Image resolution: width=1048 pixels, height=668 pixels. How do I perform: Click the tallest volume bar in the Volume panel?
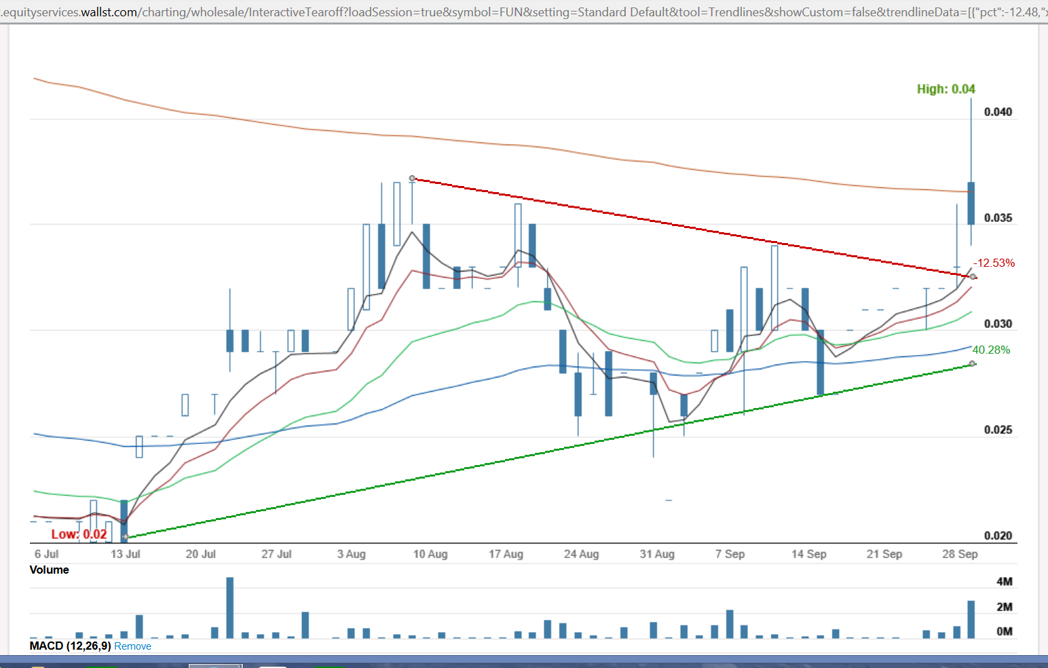230,608
